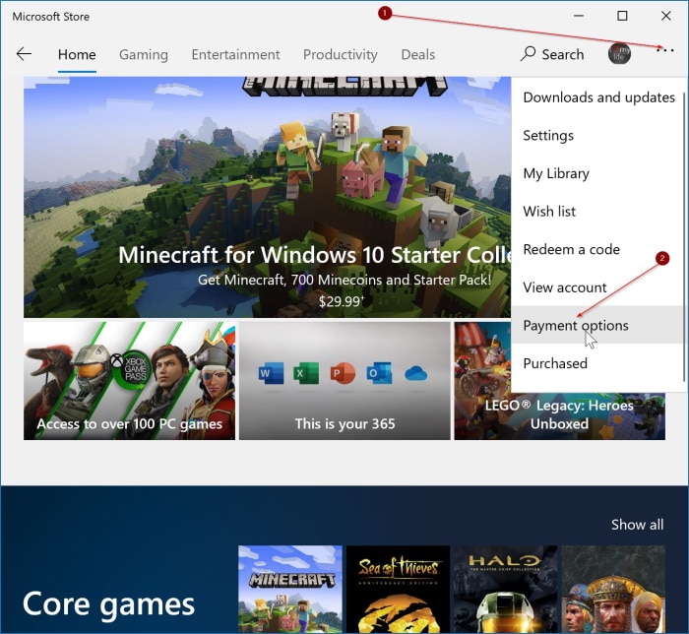Click the menu's vertical scrollbar

coord(683,237)
